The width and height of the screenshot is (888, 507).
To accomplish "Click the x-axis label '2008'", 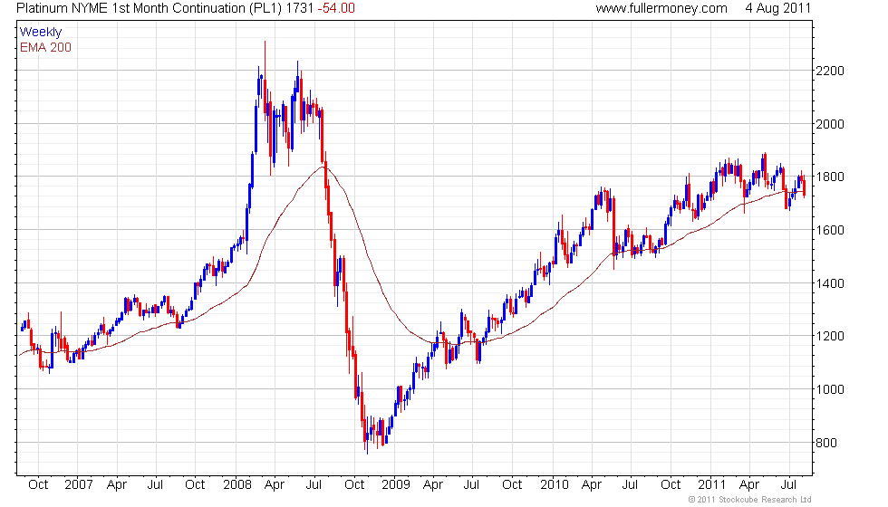I will [237, 485].
